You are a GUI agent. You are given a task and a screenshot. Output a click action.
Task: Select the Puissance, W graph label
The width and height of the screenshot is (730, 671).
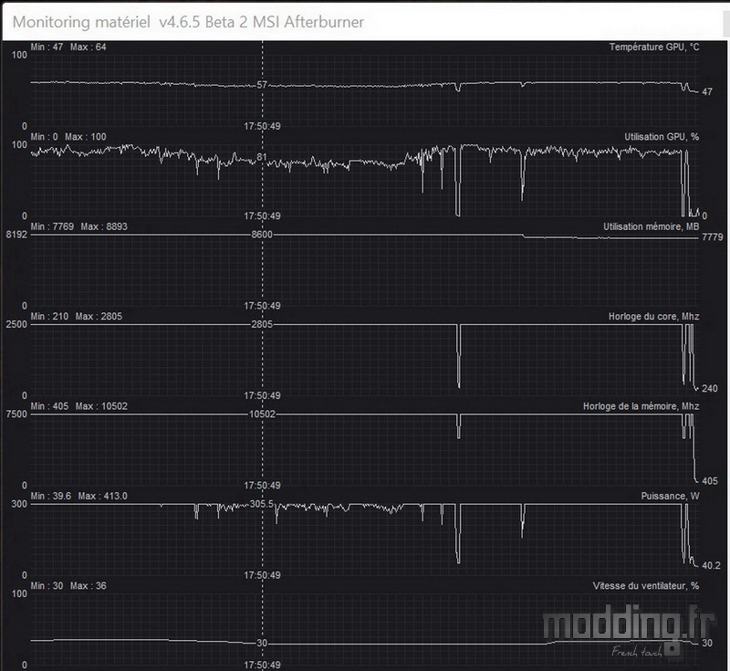(670, 497)
